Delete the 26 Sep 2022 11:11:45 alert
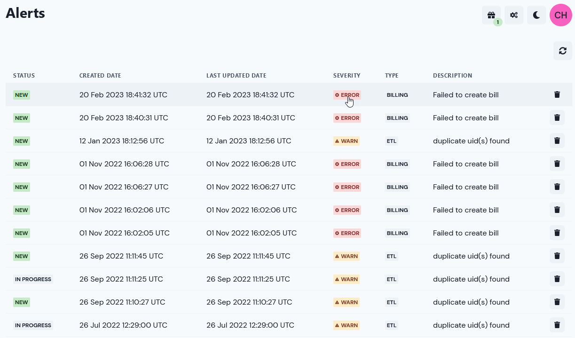Image resolution: width=575 pixels, height=338 pixels. click(x=557, y=256)
